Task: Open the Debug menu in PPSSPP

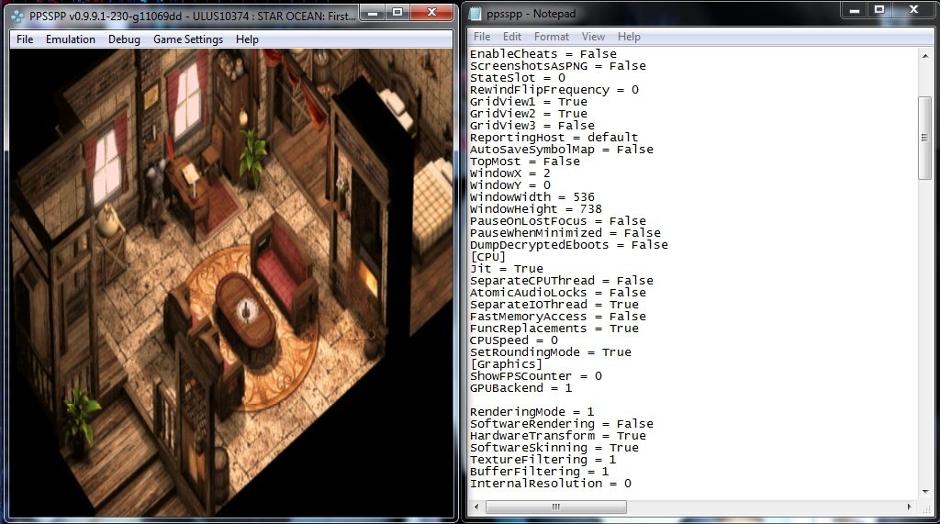Action: pos(124,39)
